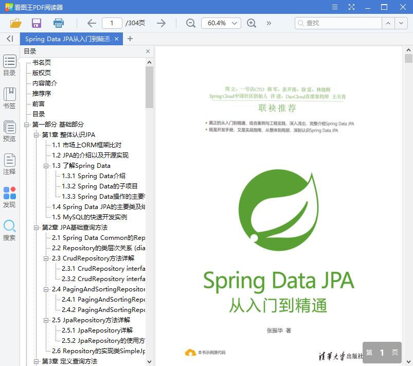Jump to 书名页 in the outline
The image size is (413, 366).
pos(42,62)
